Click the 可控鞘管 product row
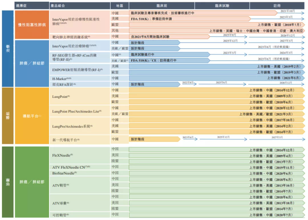308x220 pixels. (x=80, y=215)
